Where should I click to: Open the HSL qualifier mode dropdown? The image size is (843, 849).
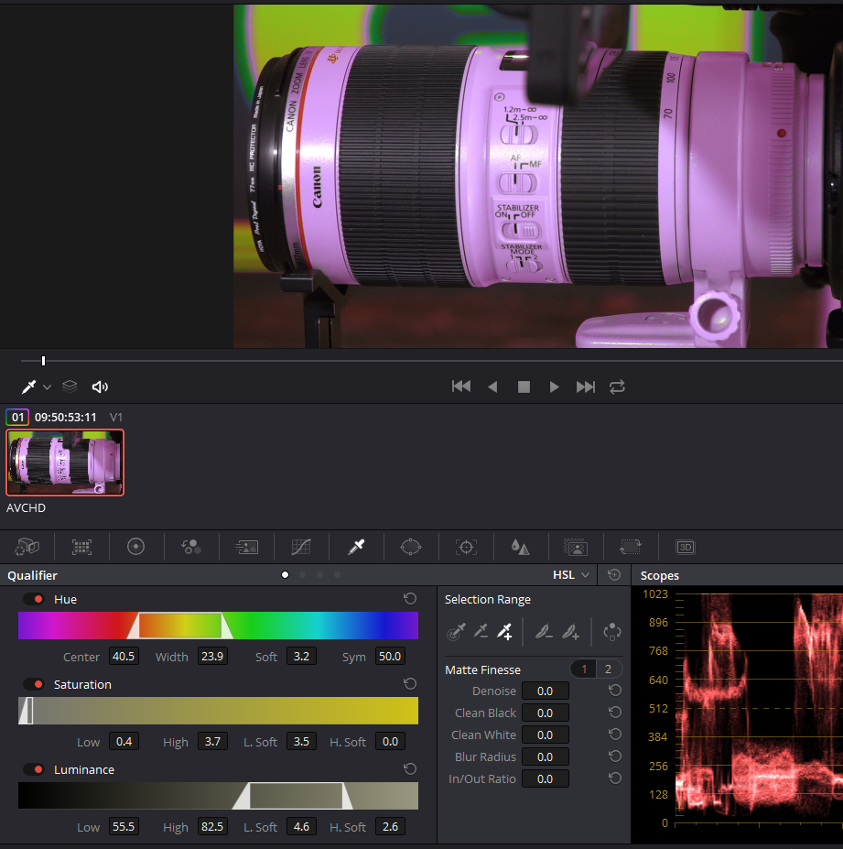(x=571, y=575)
